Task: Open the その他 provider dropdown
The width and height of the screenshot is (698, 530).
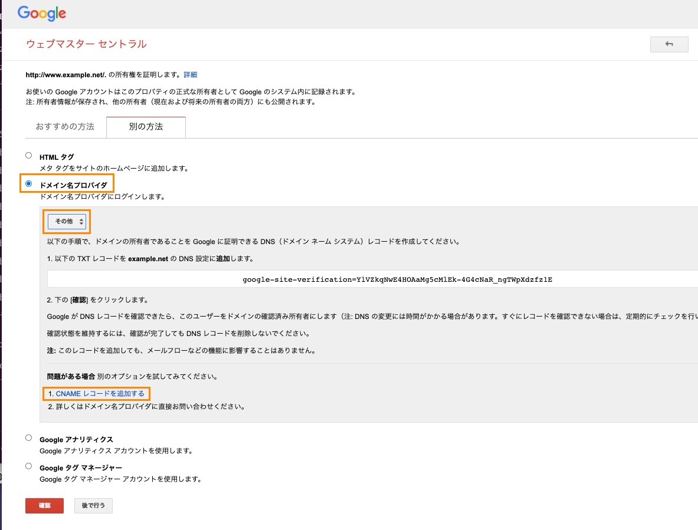Action: 67,222
